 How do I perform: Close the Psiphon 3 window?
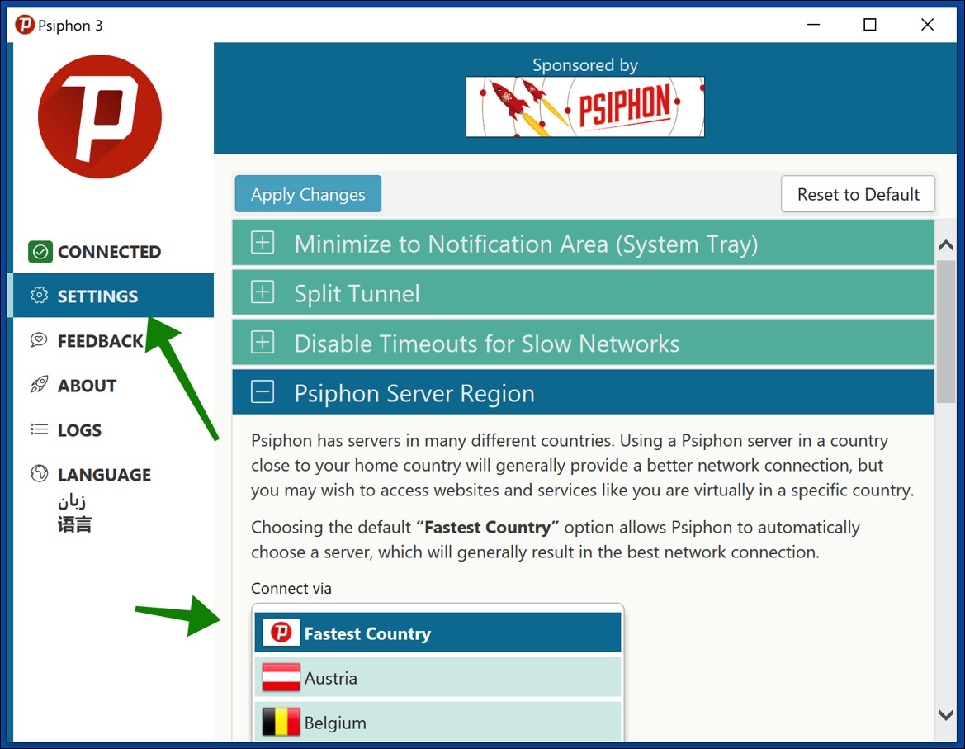[927, 25]
